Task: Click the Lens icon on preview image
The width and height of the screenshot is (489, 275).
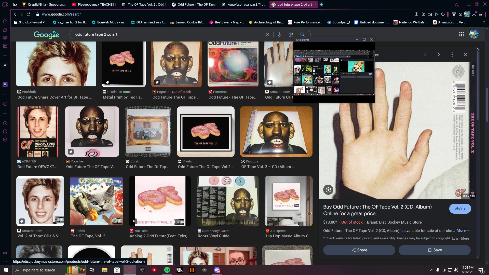Action: 328,190
